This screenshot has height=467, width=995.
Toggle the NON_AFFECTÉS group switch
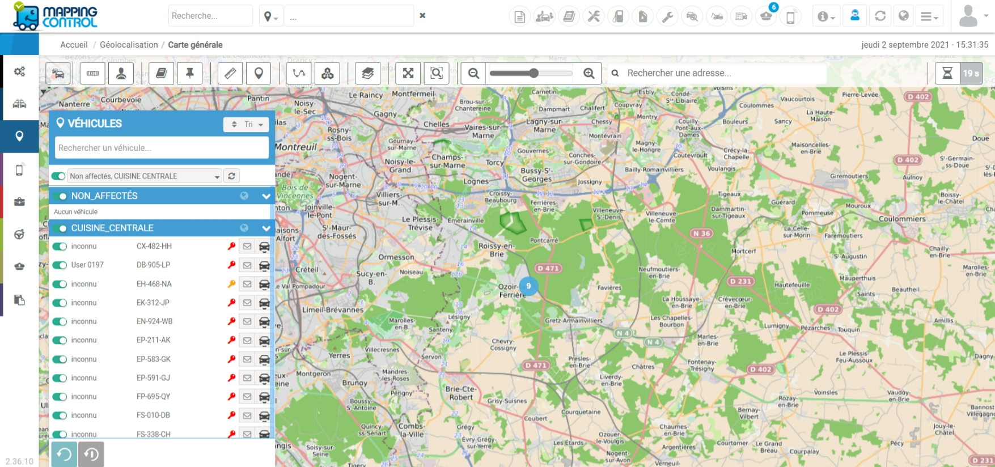pyautogui.click(x=60, y=196)
